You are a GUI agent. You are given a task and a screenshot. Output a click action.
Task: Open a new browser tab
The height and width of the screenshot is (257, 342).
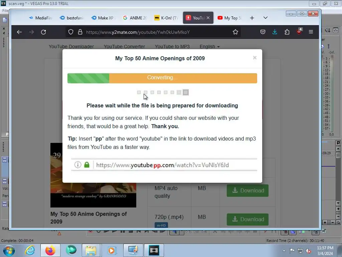252,18
